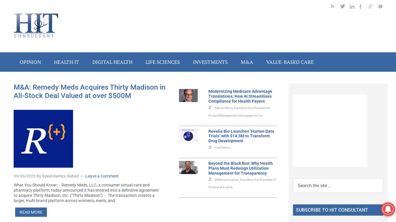396x222 pixels.
Task: Open the LinkedIn icon in header
Action: coord(352,6)
